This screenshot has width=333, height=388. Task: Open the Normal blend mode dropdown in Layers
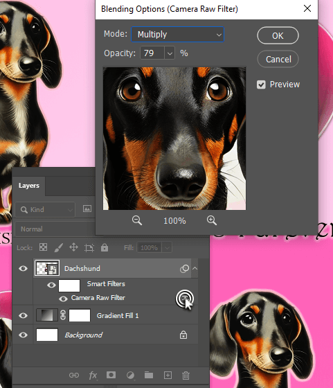pos(55,229)
